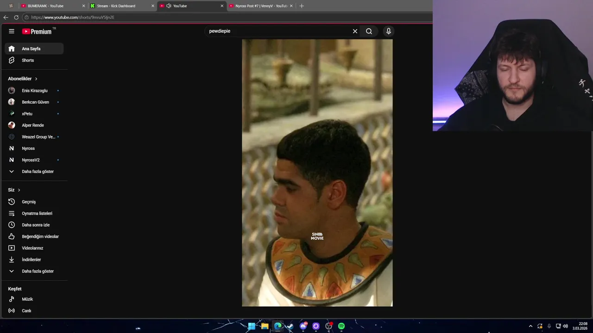Expand Daha fazla göster under subscriptions
The image size is (593, 333).
click(x=34, y=172)
